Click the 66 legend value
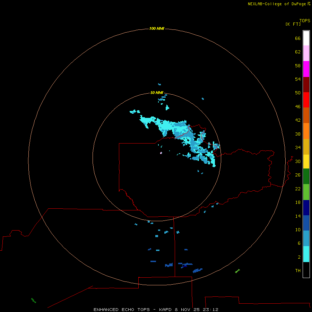Viewport: 312px width, 312px height. 298,38
